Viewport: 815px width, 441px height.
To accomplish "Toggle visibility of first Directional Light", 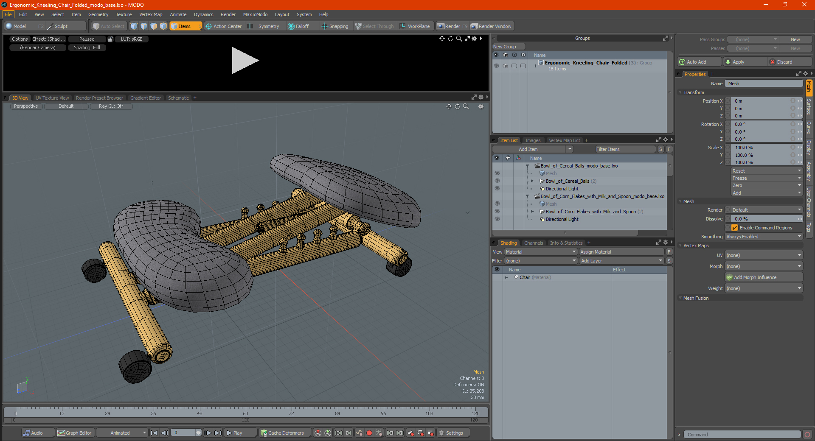I will pos(497,189).
